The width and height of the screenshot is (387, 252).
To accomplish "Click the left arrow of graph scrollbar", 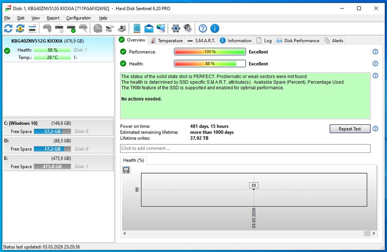I will click(x=124, y=234).
